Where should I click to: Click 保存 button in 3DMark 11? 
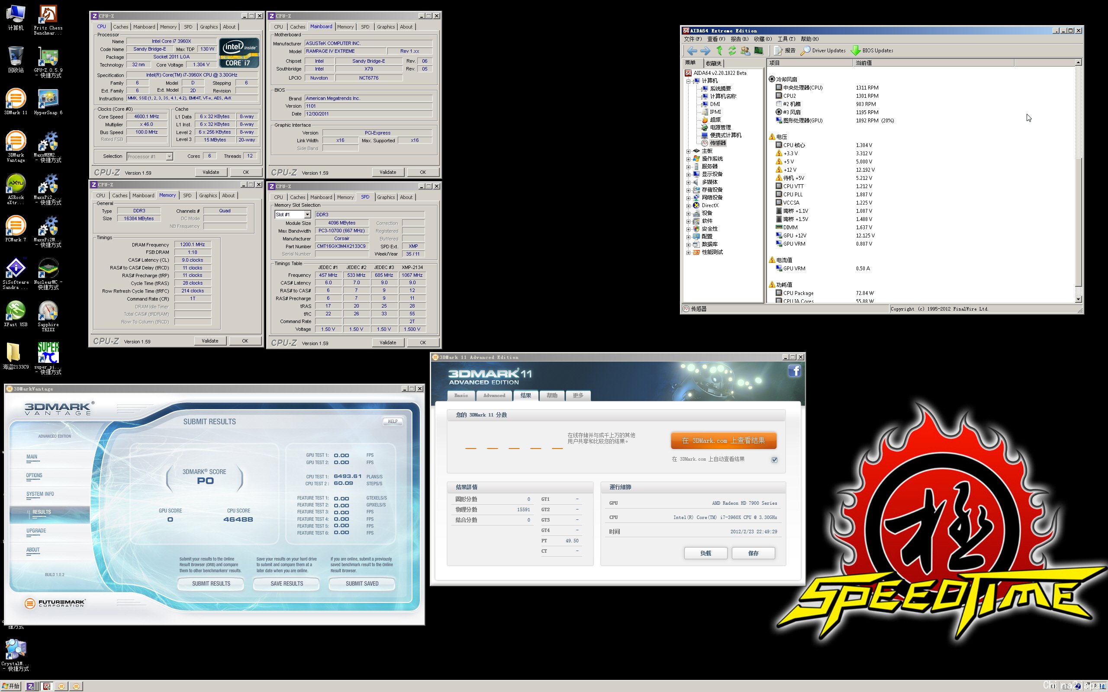pos(753,553)
